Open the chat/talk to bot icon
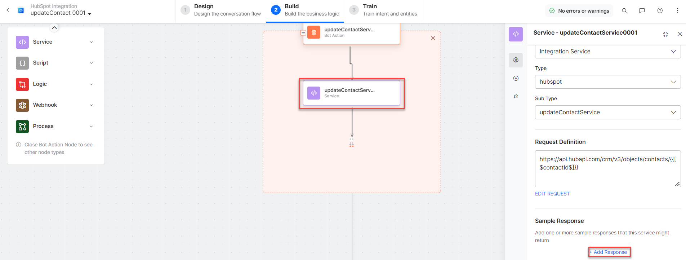 click(642, 11)
